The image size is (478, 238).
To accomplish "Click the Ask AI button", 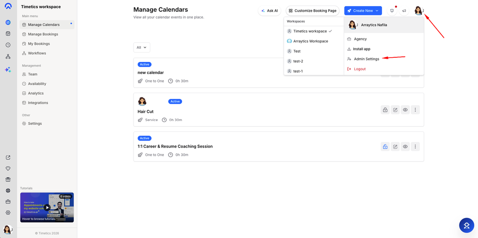I will point(269,11).
